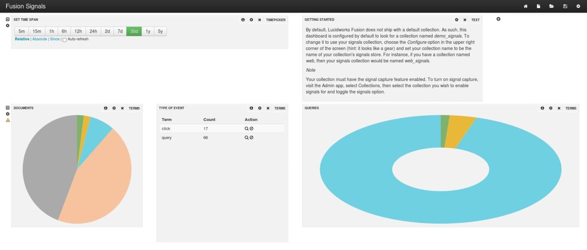Click the blue slice in Documents pie
Viewport: 587px width, 250px height.
point(96,134)
